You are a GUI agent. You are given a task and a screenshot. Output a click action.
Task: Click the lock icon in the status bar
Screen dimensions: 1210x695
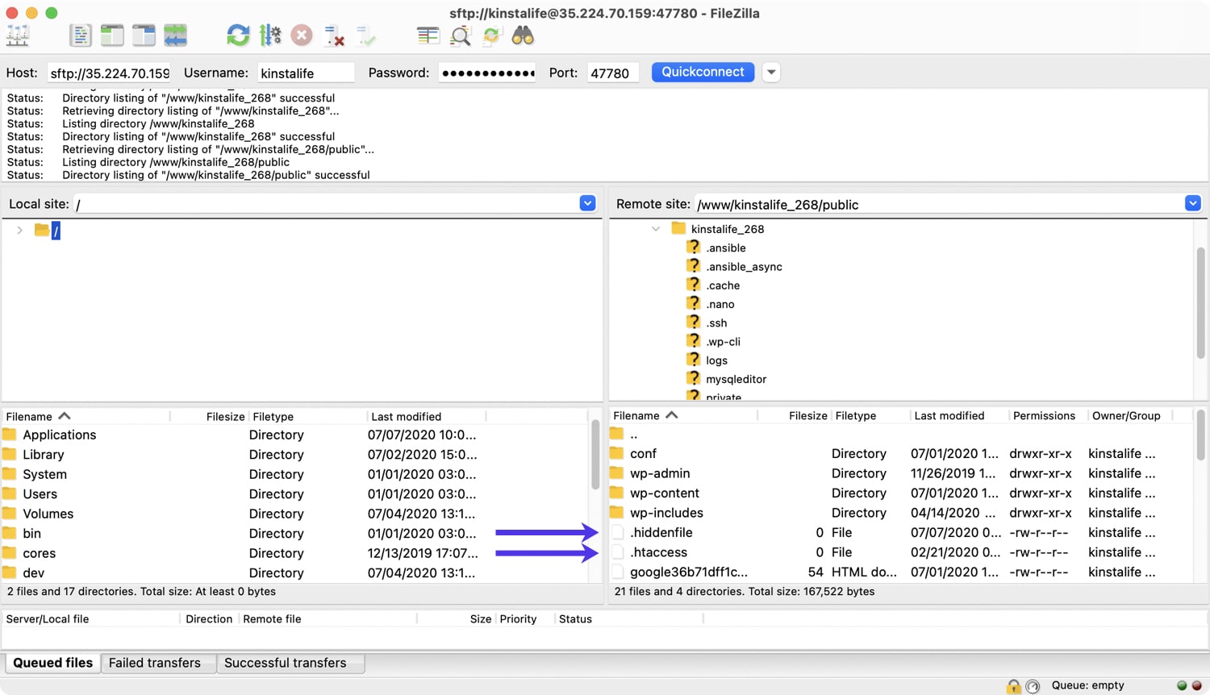tap(1014, 685)
